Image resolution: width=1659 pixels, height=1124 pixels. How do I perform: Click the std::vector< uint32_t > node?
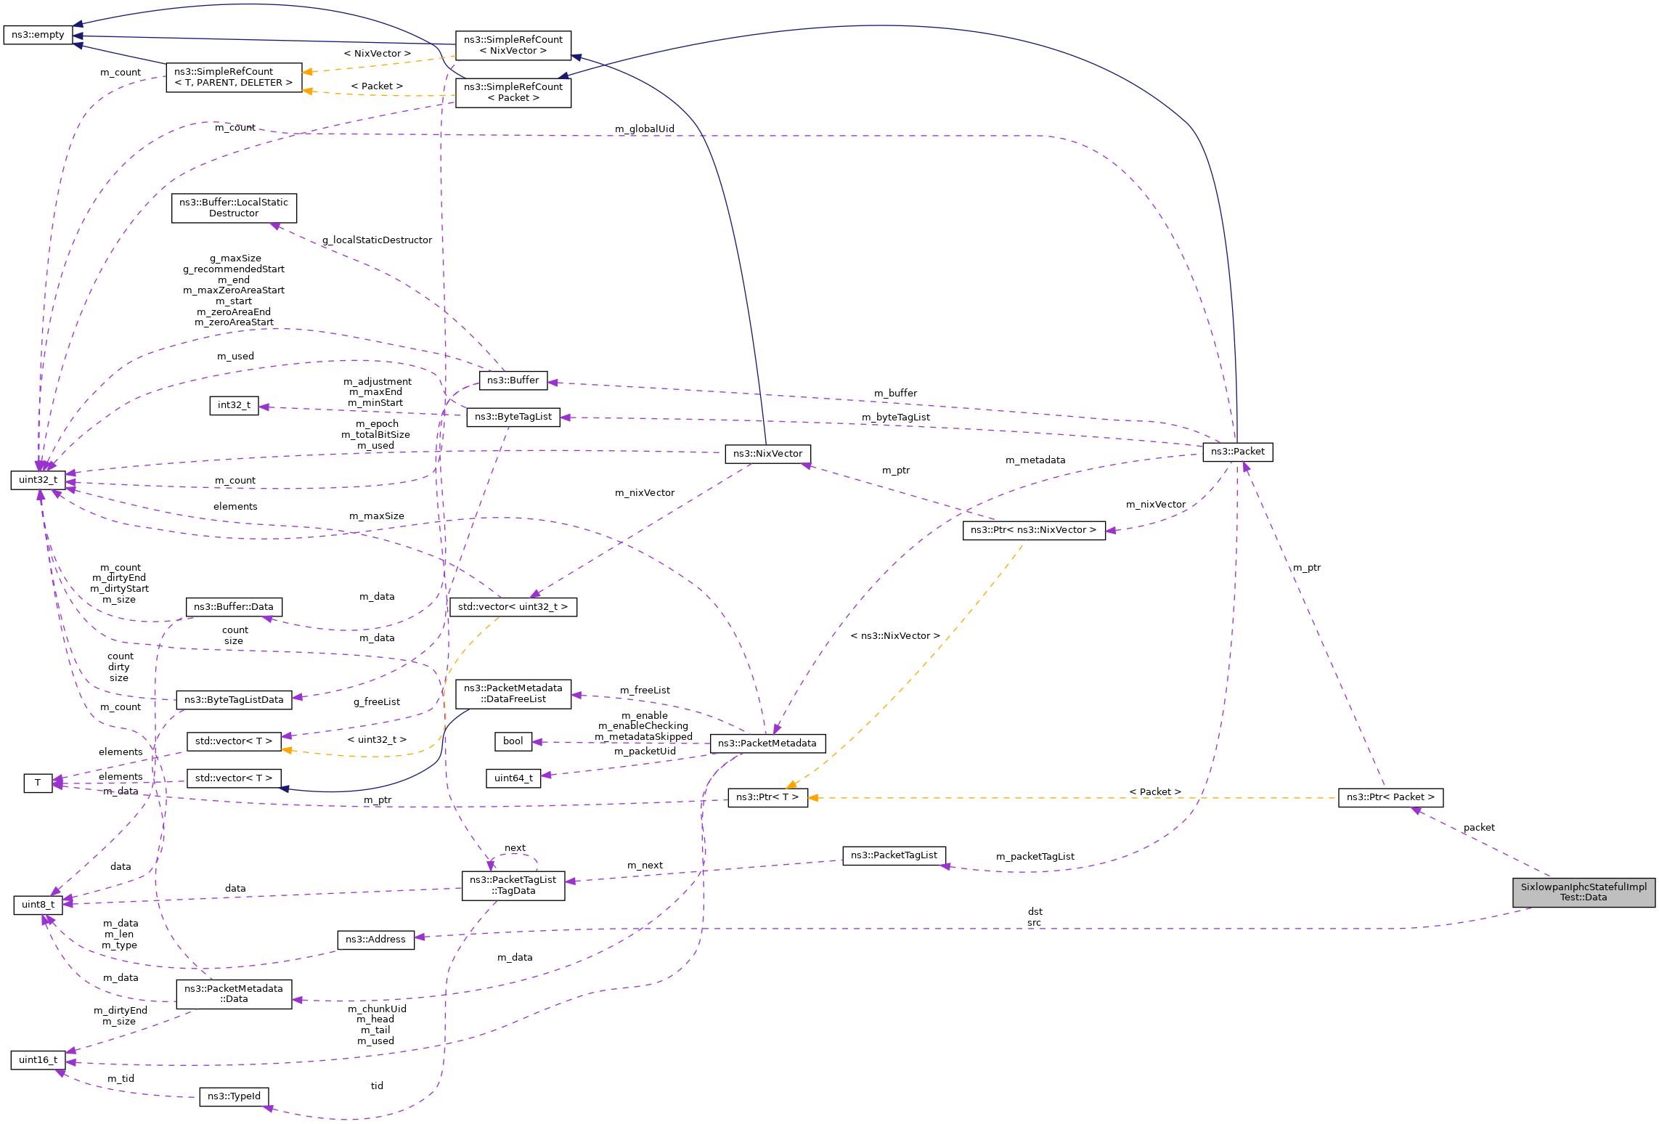coord(513,607)
